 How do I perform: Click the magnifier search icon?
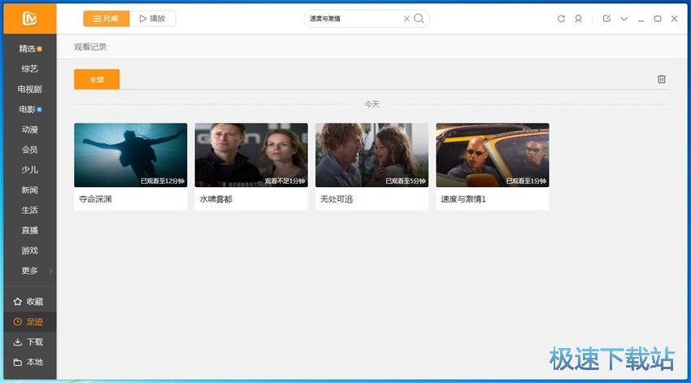click(419, 19)
